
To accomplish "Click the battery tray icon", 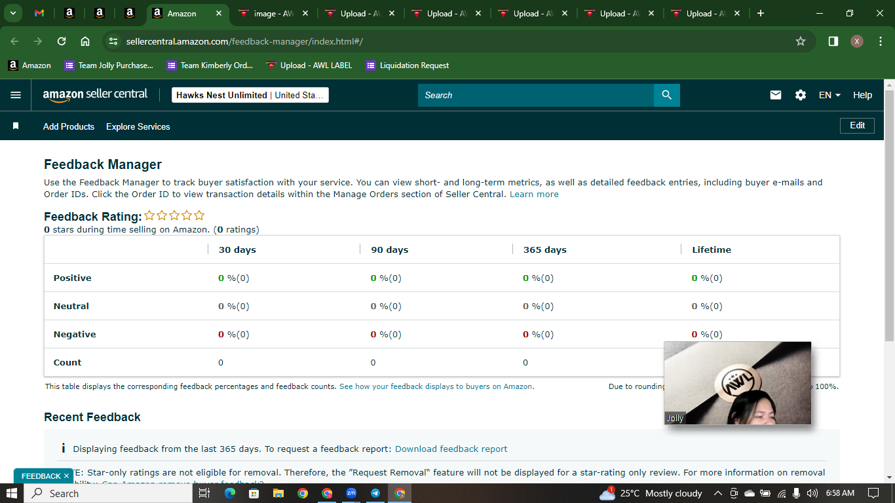I will click(x=765, y=493).
